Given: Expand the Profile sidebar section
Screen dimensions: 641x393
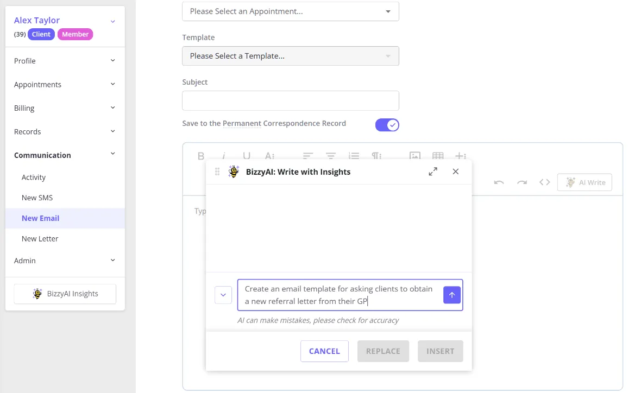Looking at the screenshot, I should coord(65,61).
